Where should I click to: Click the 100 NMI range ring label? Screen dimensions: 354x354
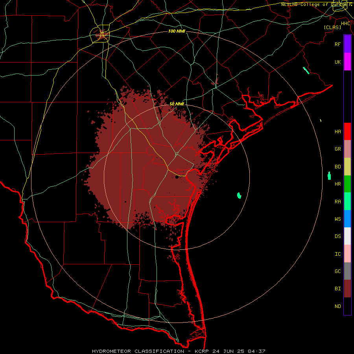(177, 31)
